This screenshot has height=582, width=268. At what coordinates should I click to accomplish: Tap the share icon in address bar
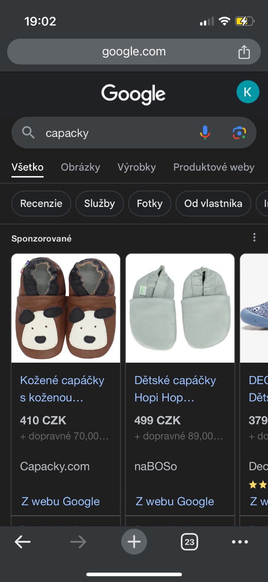[x=244, y=52]
